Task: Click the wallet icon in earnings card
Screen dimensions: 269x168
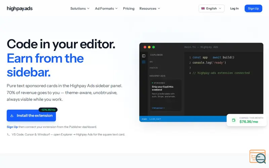Action: pos(234,120)
